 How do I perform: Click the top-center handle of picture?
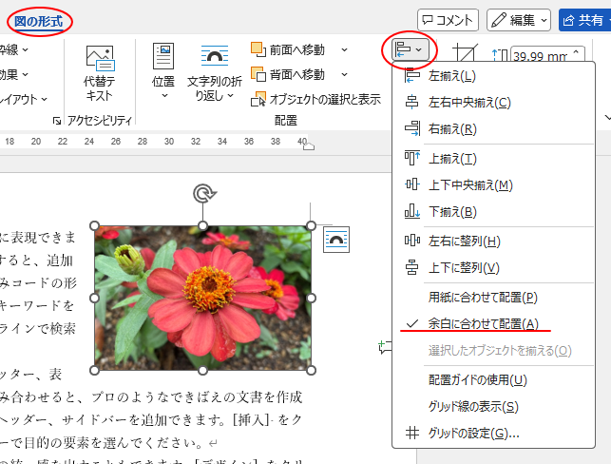202,225
